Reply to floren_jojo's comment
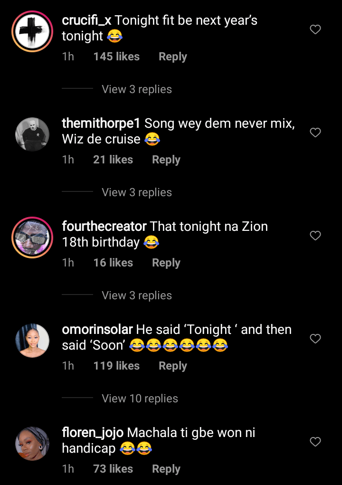The width and height of the screenshot is (342, 485). [166, 469]
